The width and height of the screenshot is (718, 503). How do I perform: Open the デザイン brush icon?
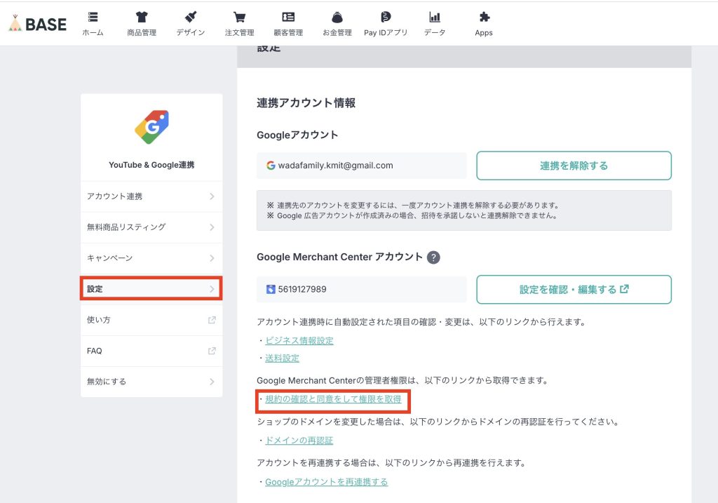(x=191, y=18)
